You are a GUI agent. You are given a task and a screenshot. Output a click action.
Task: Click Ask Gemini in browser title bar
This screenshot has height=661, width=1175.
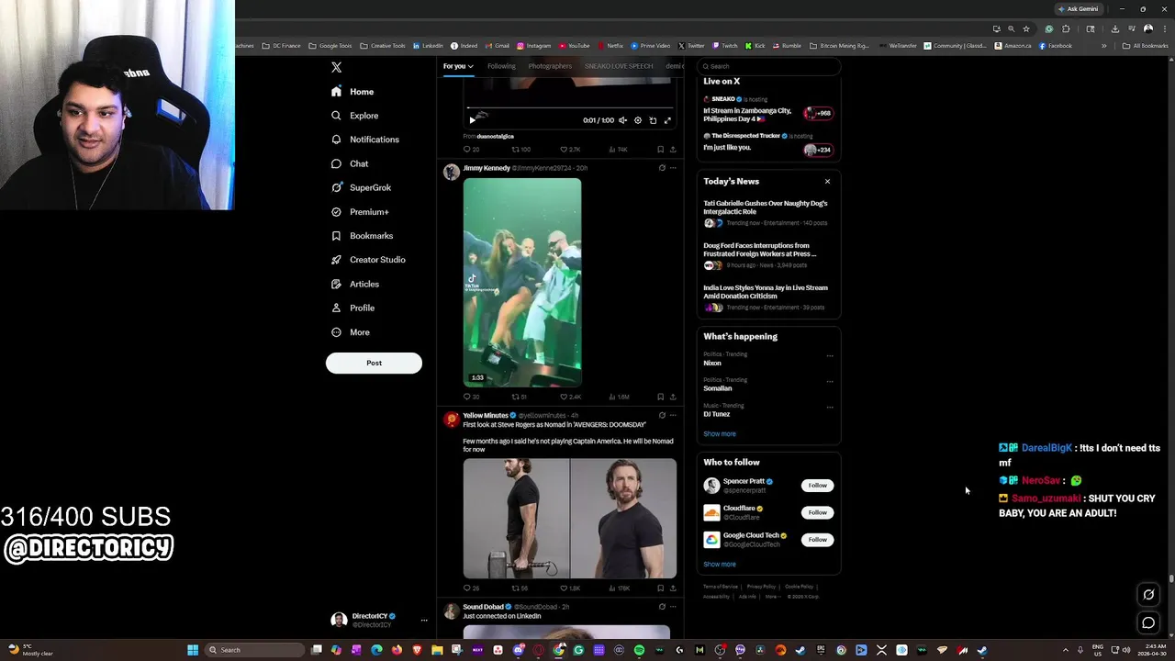1078,8
